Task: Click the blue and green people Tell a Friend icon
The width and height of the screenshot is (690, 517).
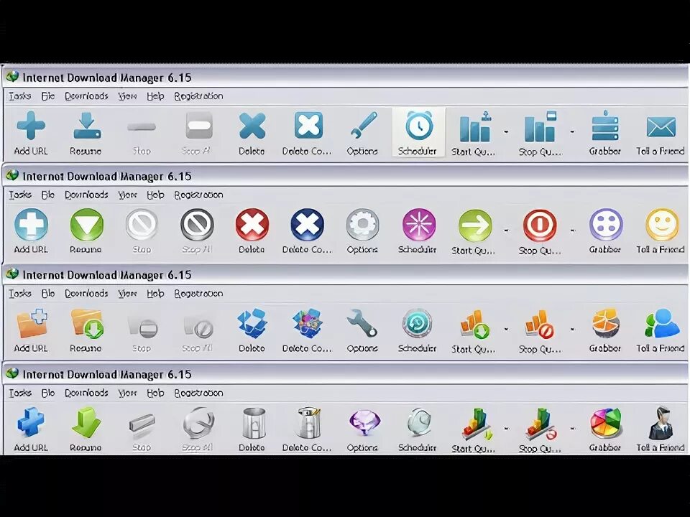Action: coord(662,323)
